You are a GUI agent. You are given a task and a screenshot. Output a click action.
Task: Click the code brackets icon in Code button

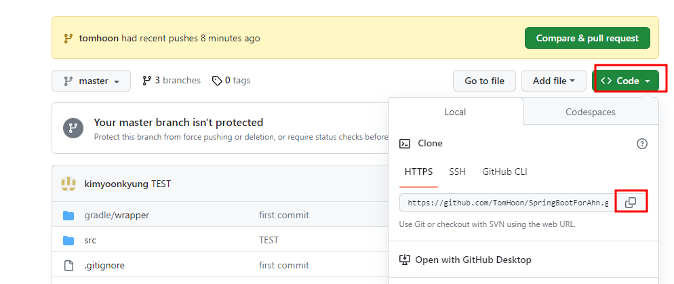tap(606, 81)
